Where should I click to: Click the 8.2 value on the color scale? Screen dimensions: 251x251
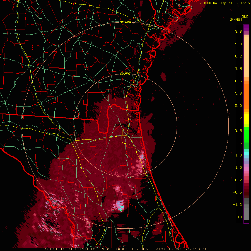pyautogui.click(x=238, y=56)
